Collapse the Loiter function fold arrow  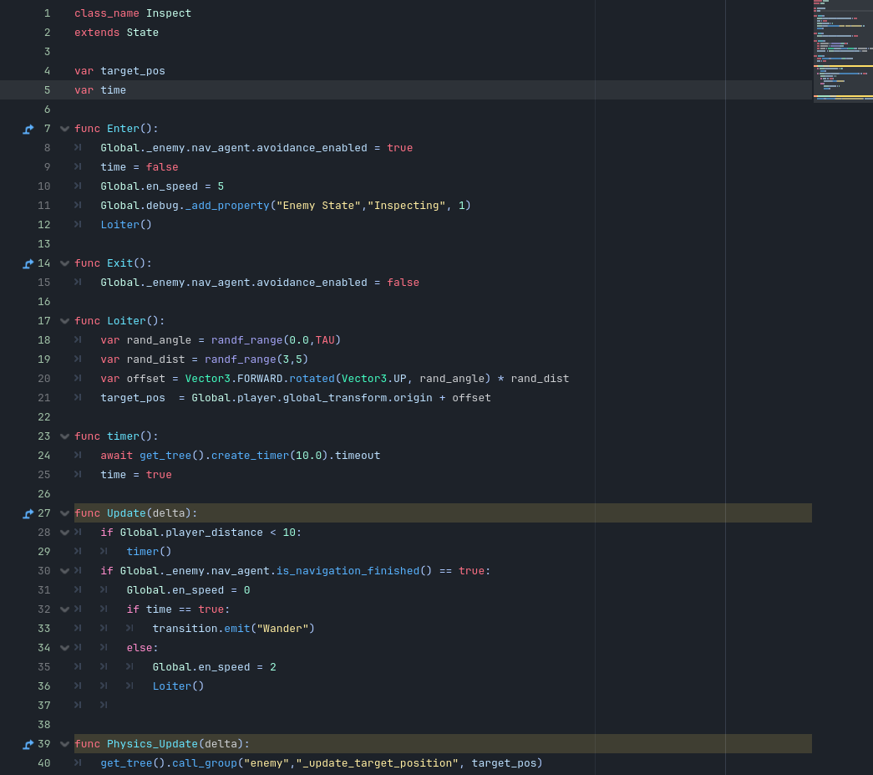tap(64, 321)
